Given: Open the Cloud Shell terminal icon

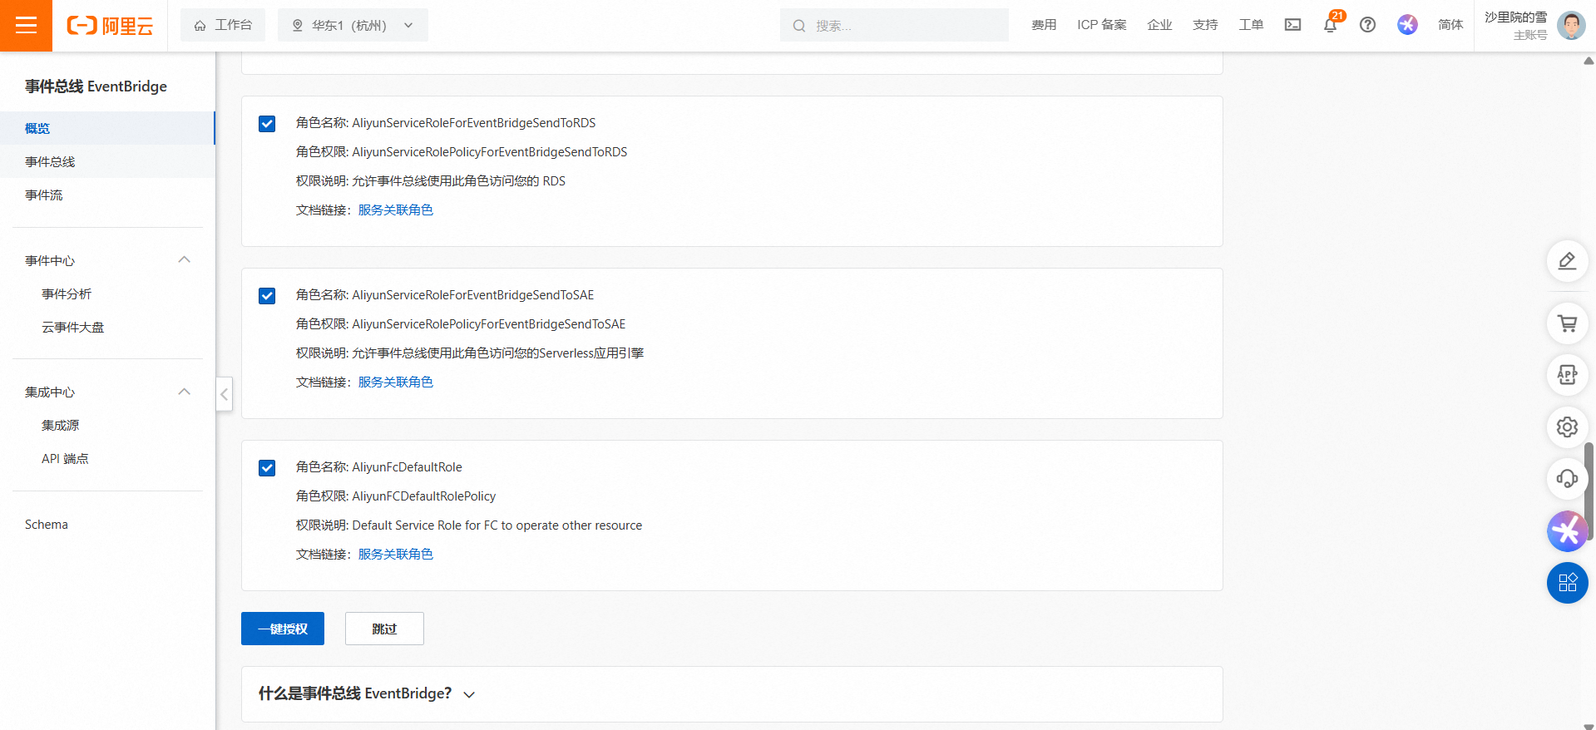Looking at the screenshot, I should (x=1292, y=25).
